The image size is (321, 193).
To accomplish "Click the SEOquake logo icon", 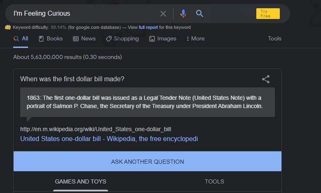I will 8,27.
